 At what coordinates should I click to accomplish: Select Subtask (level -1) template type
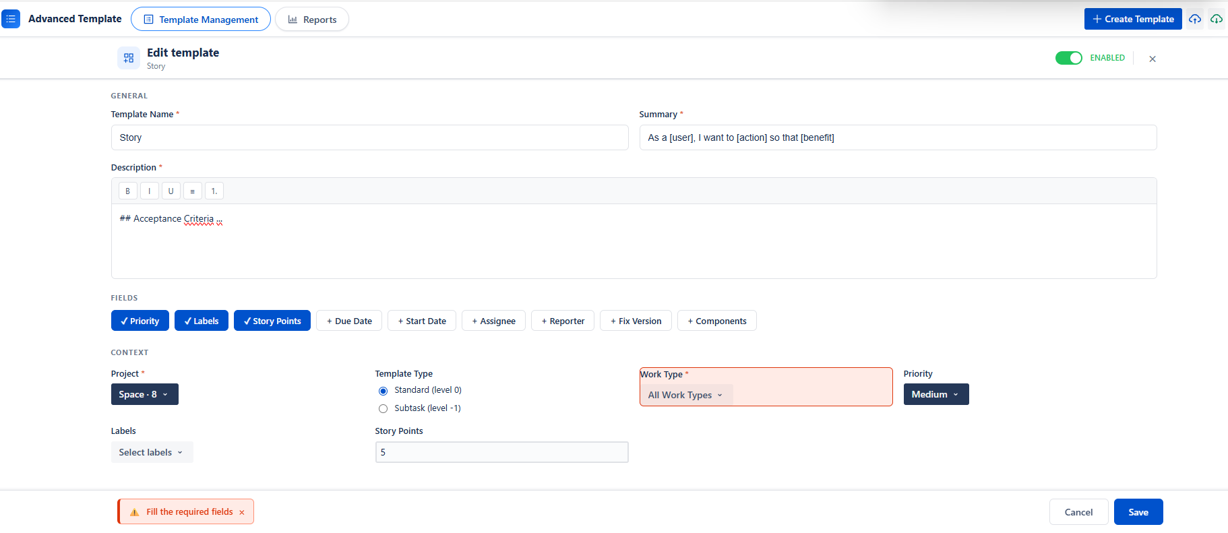(383, 408)
